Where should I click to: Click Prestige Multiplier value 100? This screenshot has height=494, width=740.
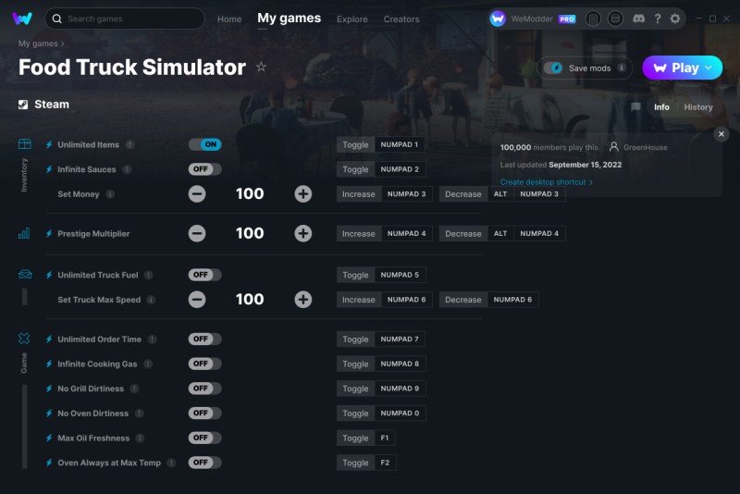250,233
